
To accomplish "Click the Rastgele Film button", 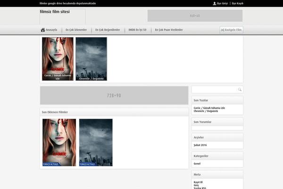I will (232, 30).
